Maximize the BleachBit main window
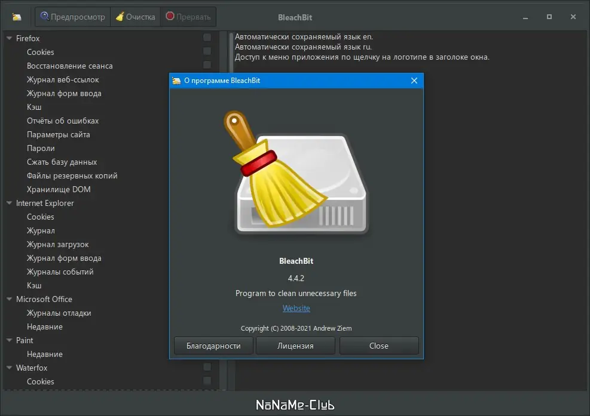 point(549,17)
